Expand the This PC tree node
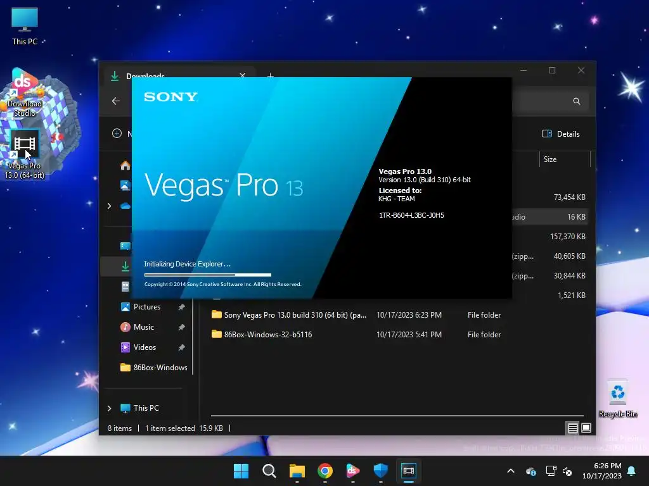Screen dimensions: 649x486 click(109, 408)
